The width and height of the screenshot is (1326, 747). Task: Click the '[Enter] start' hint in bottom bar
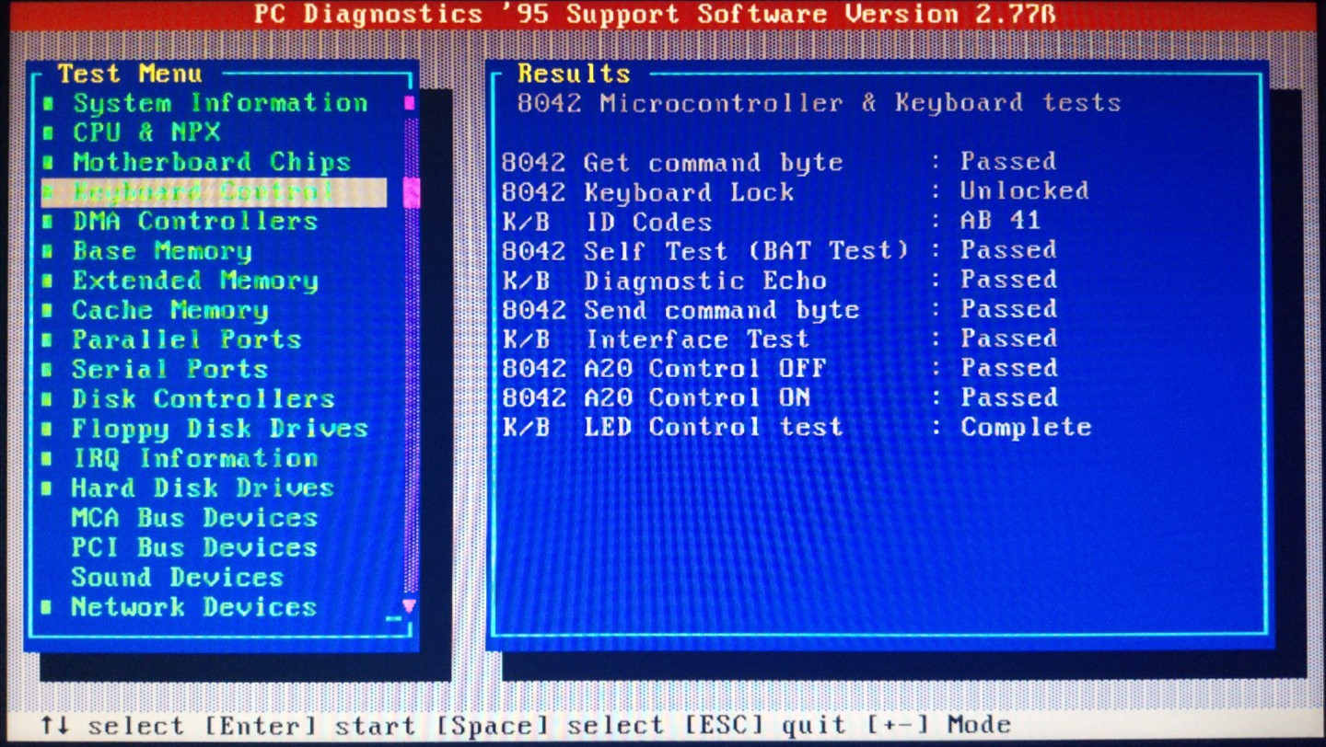309,726
